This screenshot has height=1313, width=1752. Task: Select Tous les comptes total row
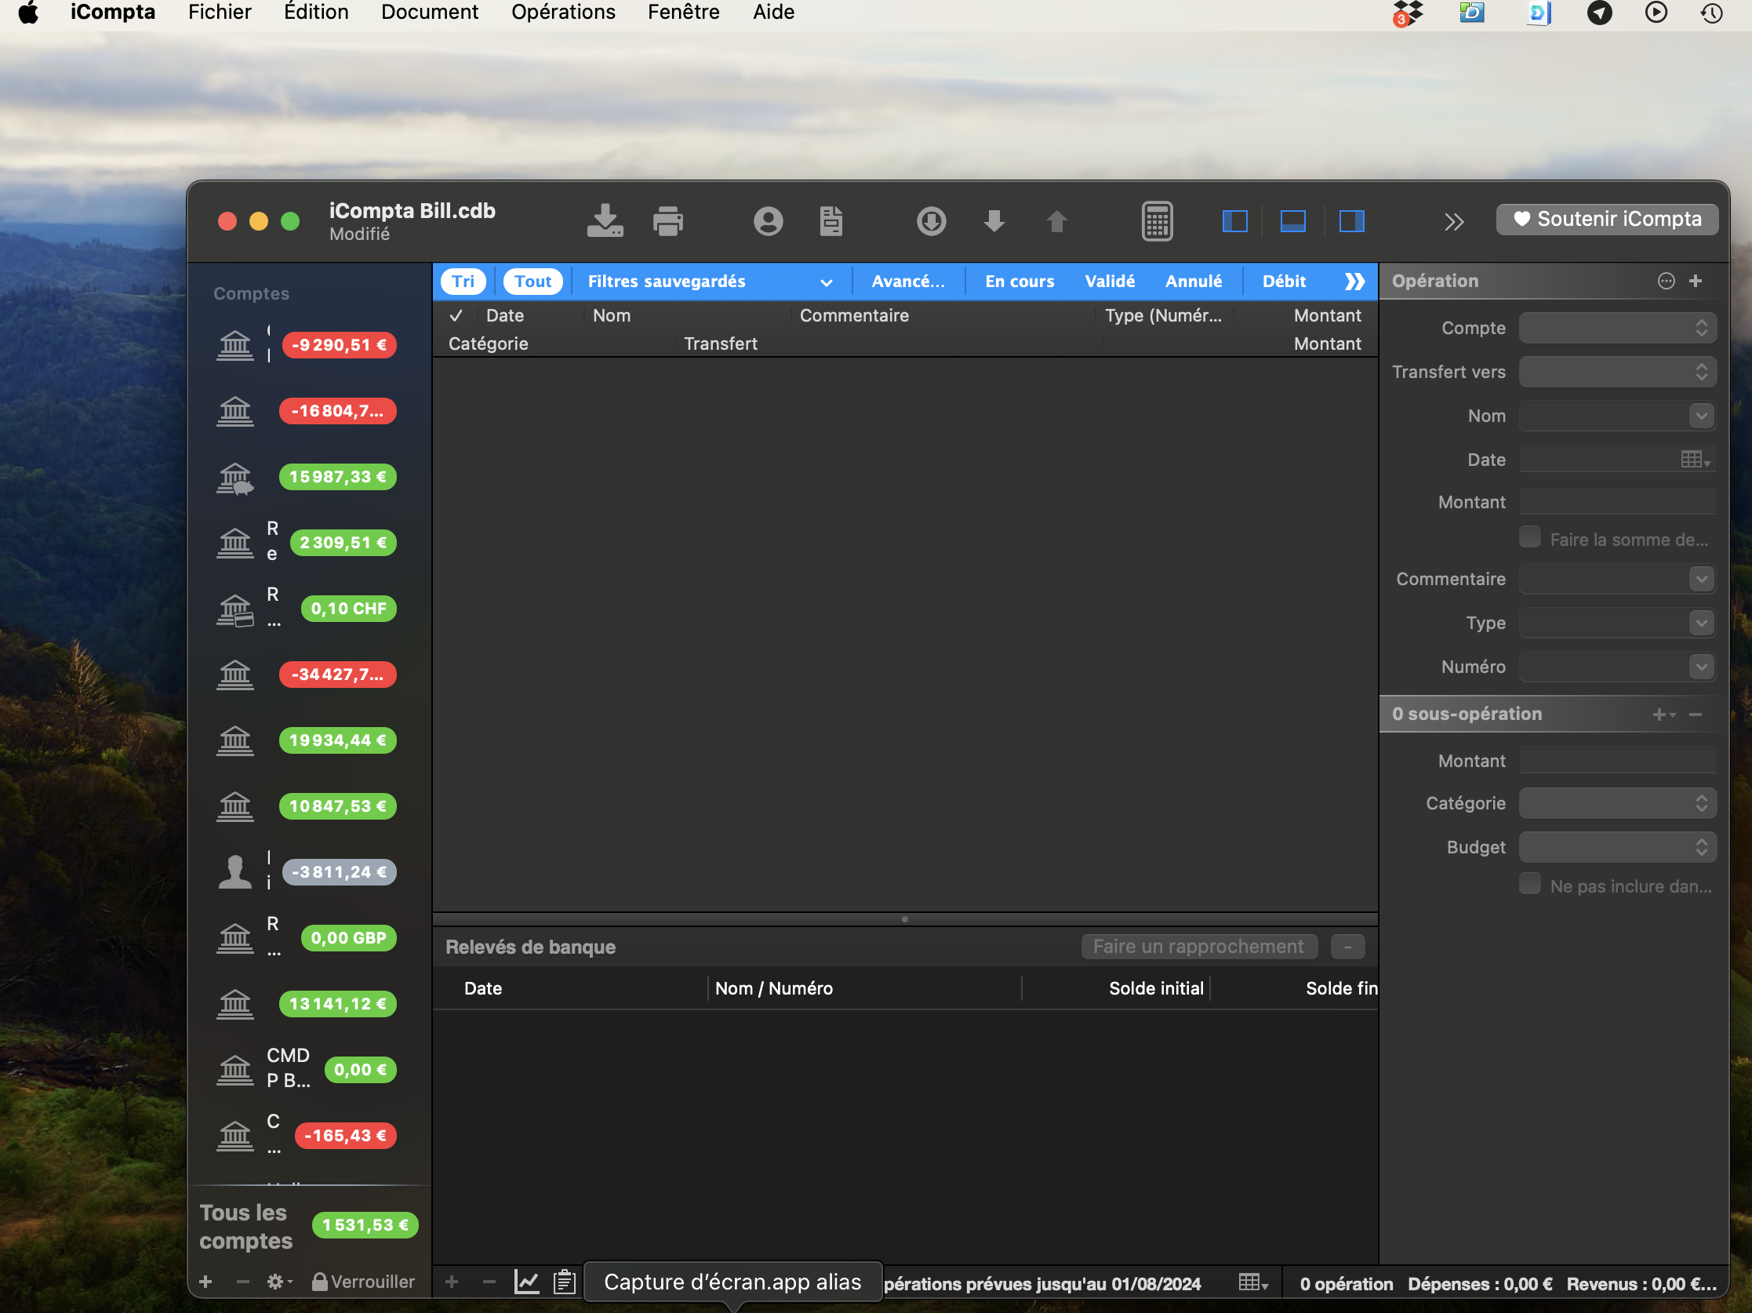[x=309, y=1226]
